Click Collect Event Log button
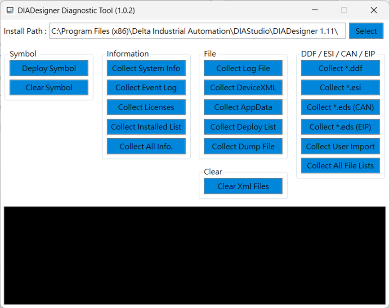Screen dimensions: 389x308 point(146,88)
